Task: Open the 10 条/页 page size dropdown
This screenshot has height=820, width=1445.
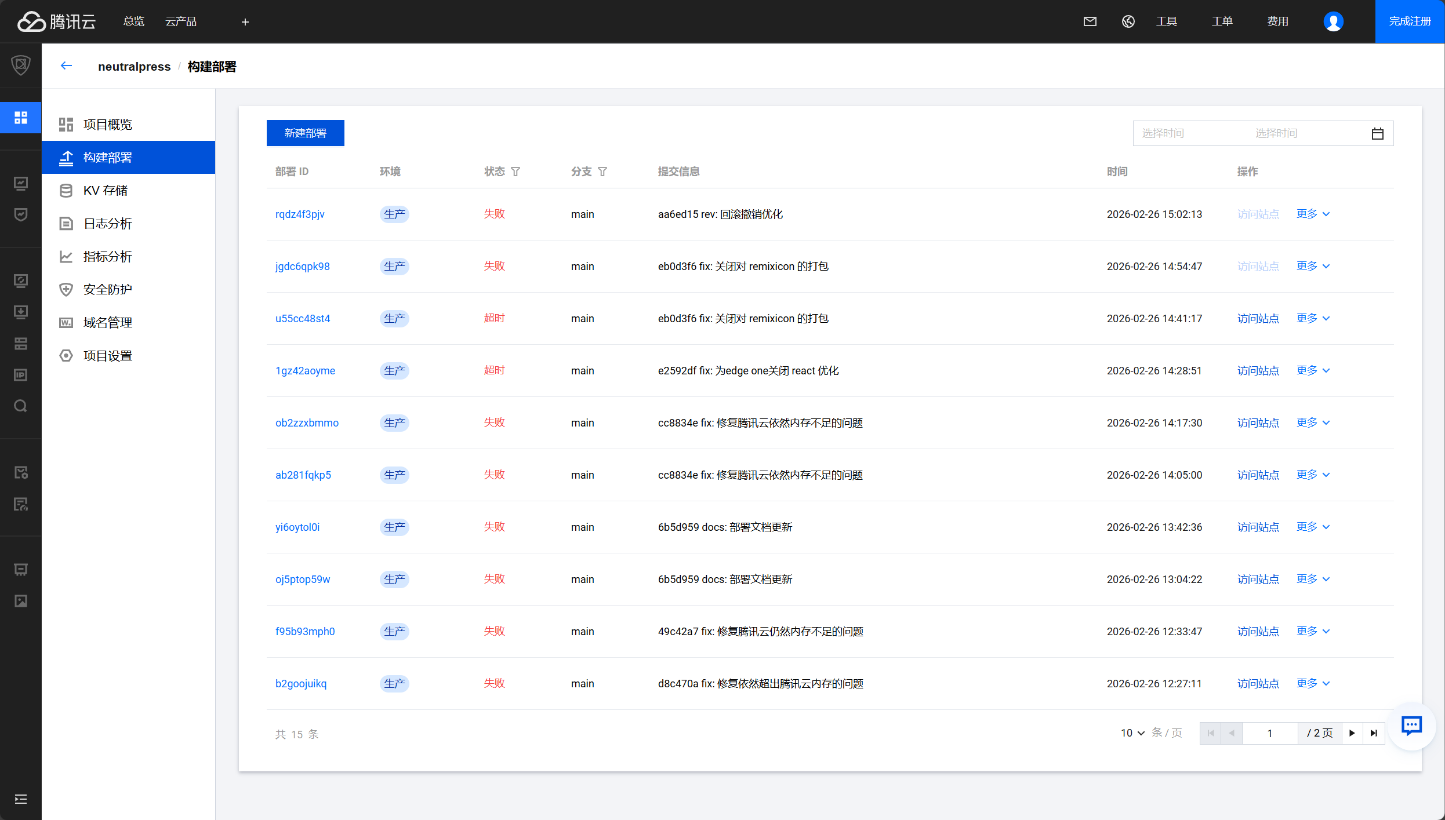Action: tap(1133, 733)
